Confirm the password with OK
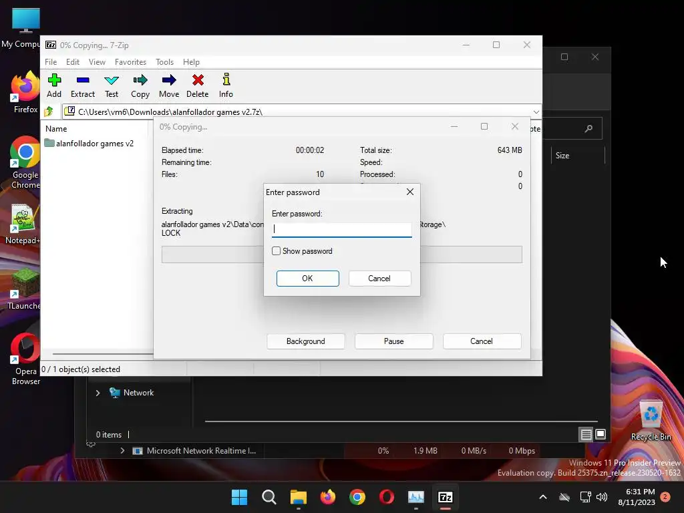This screenshot has width=684, height=513. click(x=307, y=279)
